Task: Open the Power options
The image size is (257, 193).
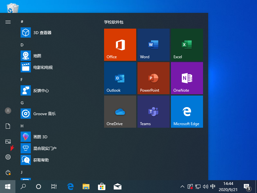Action: (8, 172)
